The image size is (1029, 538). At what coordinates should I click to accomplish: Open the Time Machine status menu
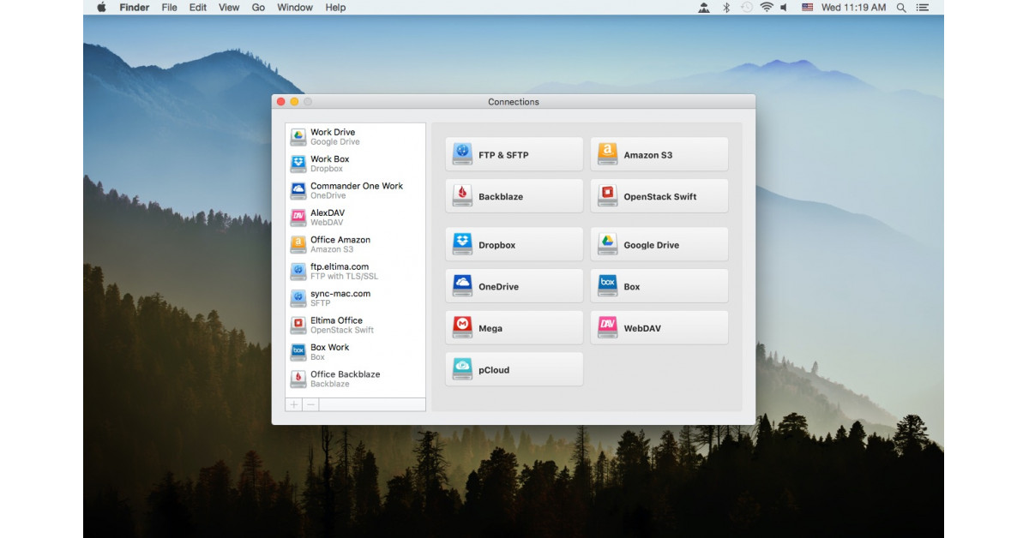pos(746,8)
